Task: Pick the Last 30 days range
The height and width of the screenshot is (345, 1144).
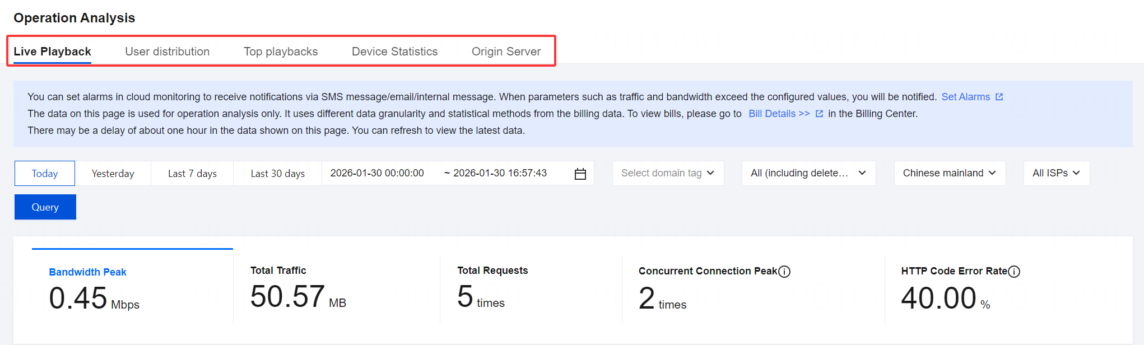Action: click(x=277, y=174)
